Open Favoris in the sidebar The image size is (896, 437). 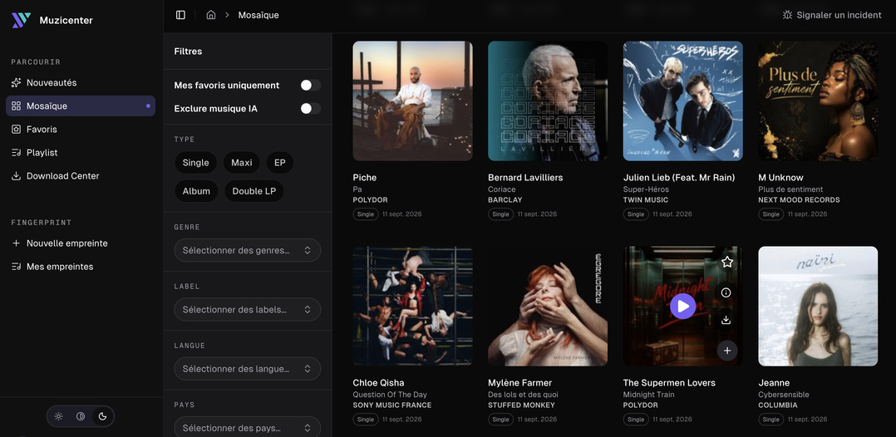[81, 130]
